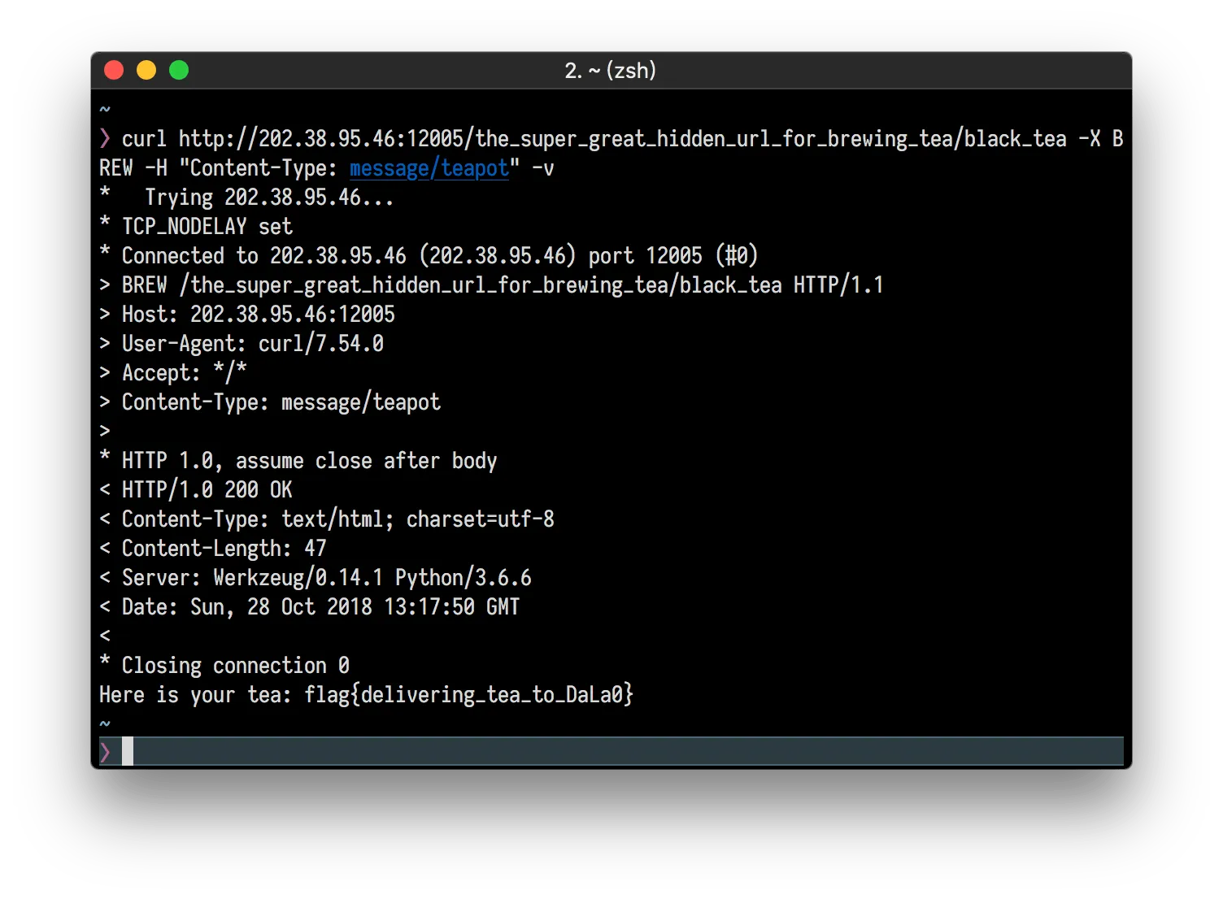
Task: Close the terminal with the red button
Action: click(114, 71)
